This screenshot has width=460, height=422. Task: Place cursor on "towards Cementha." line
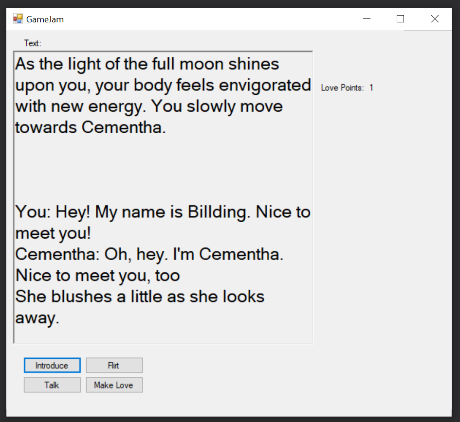pos(91,128)
